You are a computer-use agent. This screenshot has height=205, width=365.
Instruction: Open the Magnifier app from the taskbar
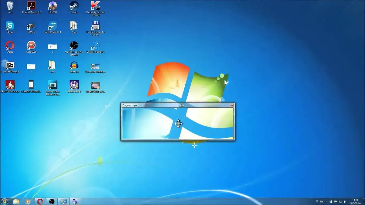(75, 202)
